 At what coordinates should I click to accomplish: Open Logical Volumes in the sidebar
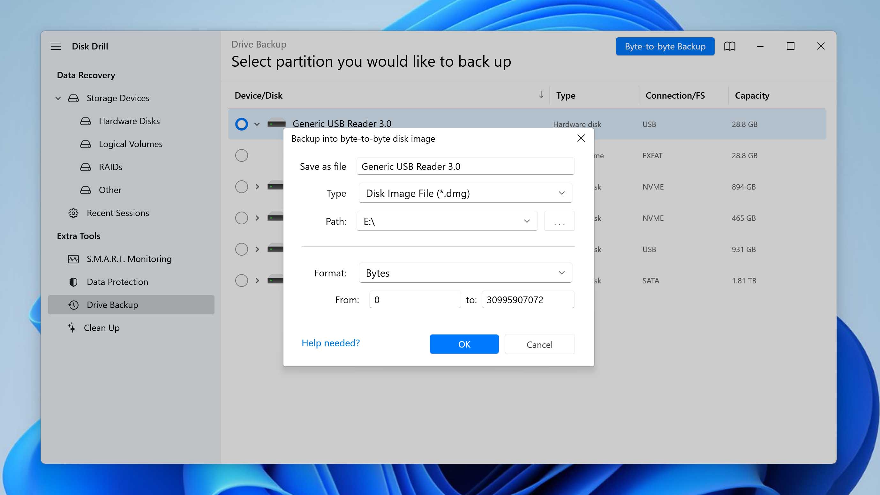[x=131, y=144]
